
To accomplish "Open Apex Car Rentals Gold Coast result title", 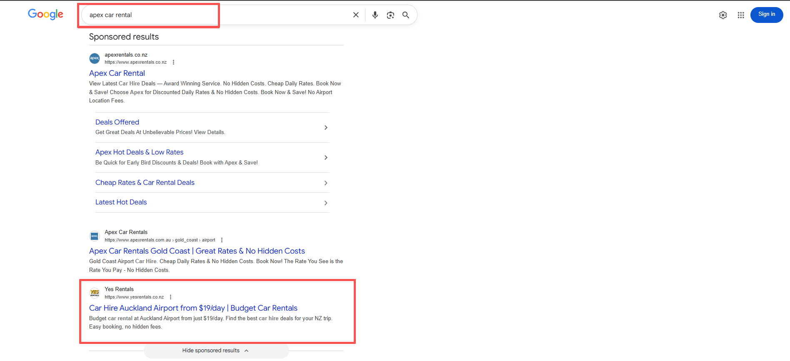I will pyautogui.click(x=197, y=251).
